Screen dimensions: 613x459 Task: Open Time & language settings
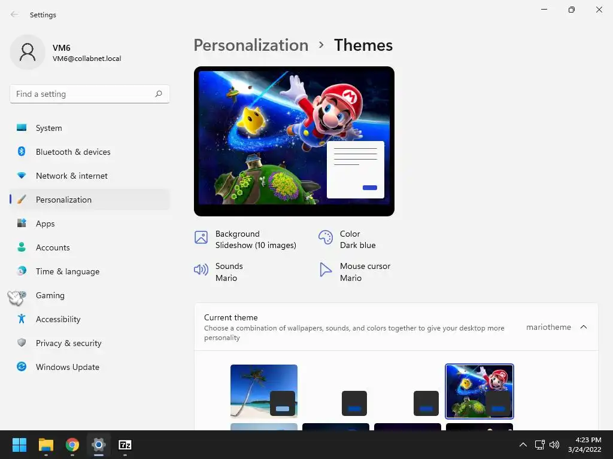coord(90,271)
